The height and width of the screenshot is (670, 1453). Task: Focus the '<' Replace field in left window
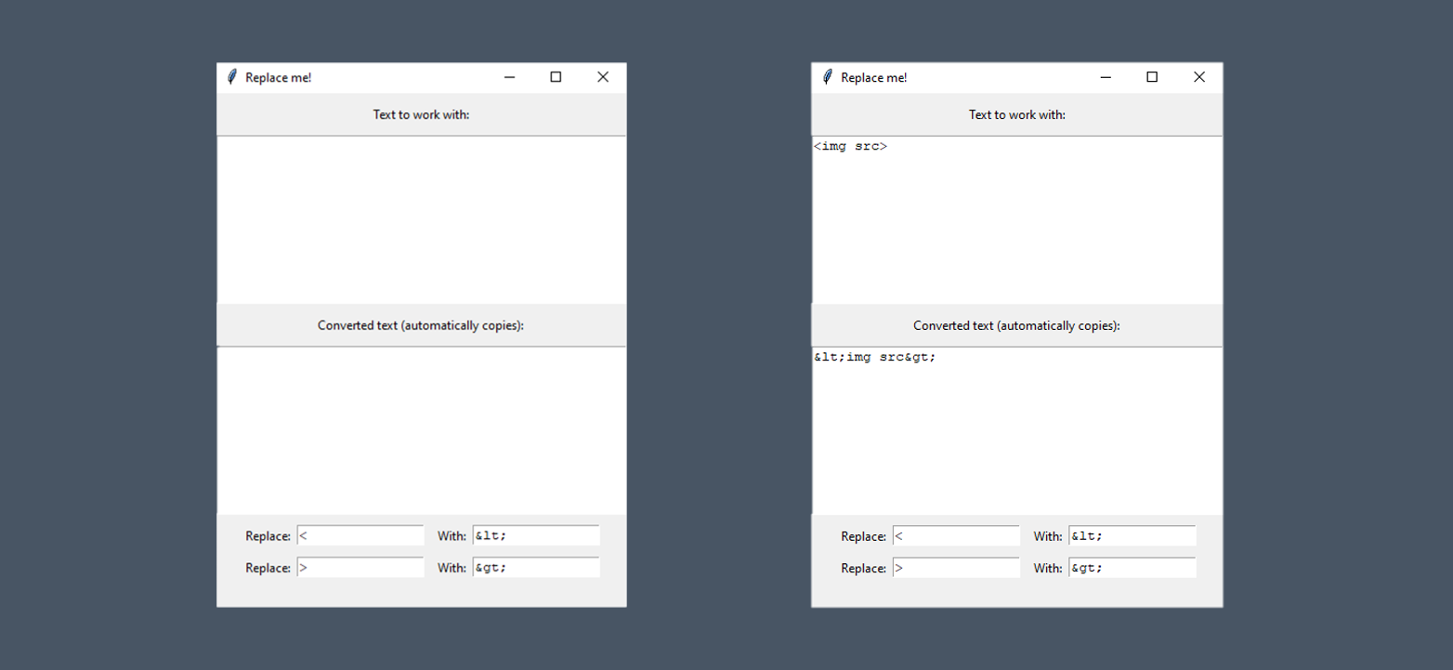[360, 536]
